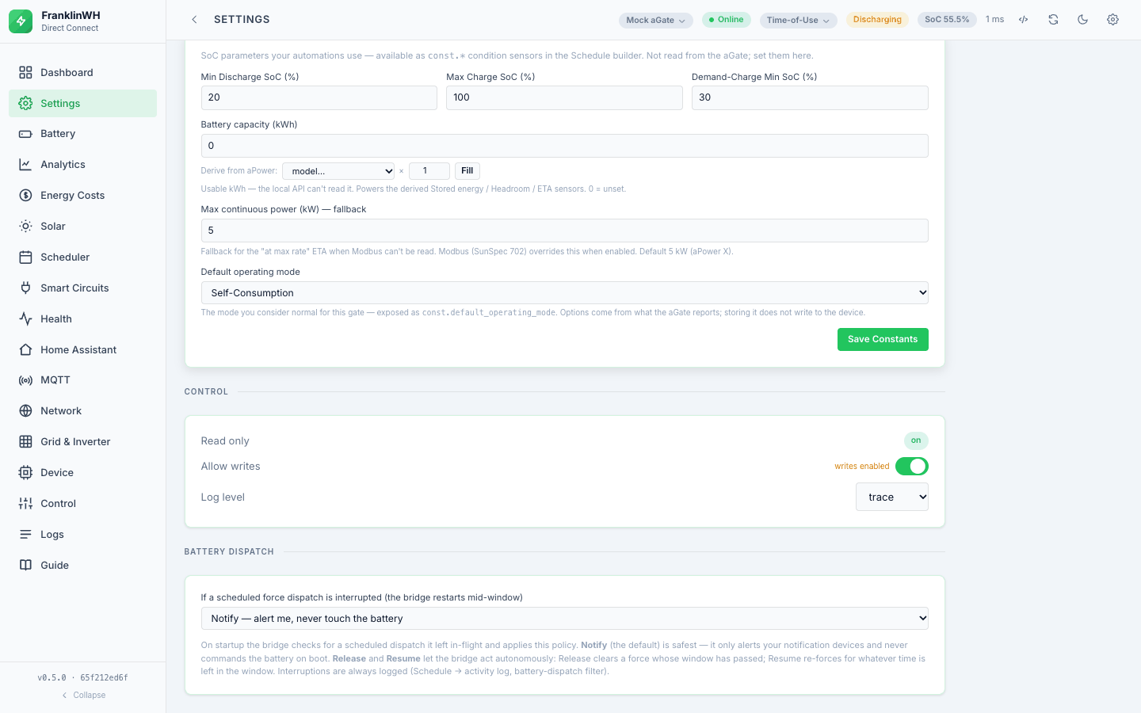The image size is (1141, 713).
Task: Open the MQTT broadcast icon in sidebar
Action: point(25,380)
